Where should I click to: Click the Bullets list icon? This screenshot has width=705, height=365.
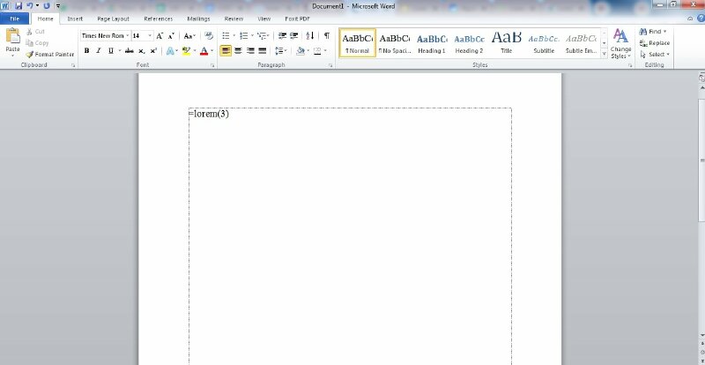[x=226, y=35]
